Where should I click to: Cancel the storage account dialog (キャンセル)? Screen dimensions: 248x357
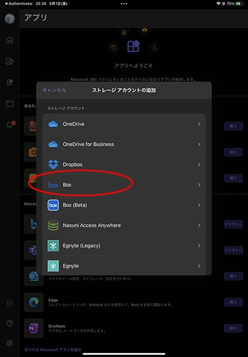click(x=54, y=90)
